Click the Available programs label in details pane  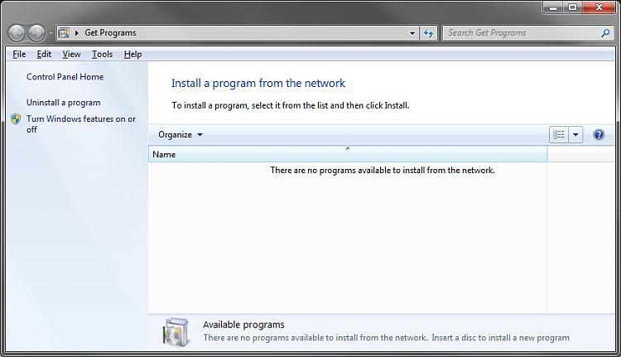pos(243,325)
